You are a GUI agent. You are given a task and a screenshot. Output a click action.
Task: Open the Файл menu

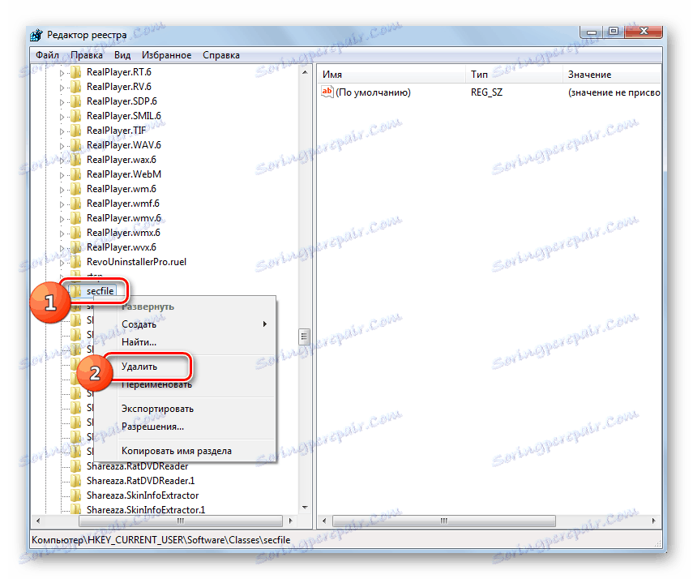click(47, 55)
